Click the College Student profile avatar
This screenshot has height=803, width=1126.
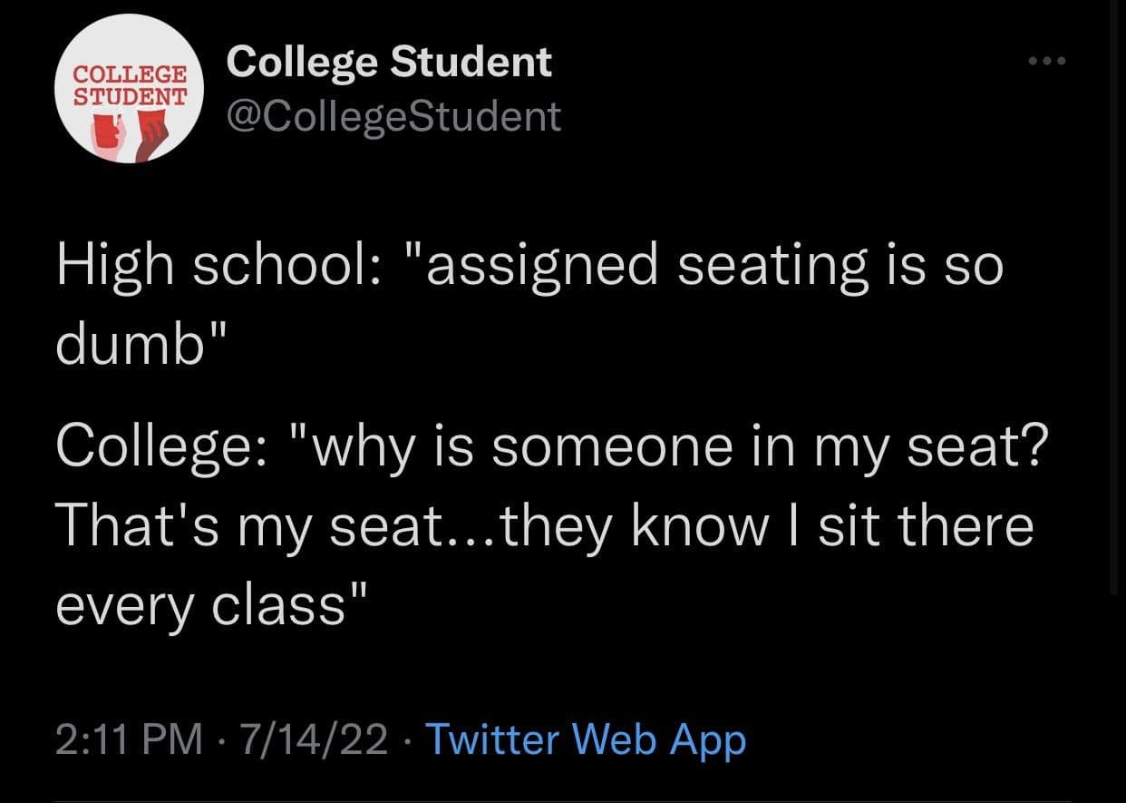click(x=131, y=89)
